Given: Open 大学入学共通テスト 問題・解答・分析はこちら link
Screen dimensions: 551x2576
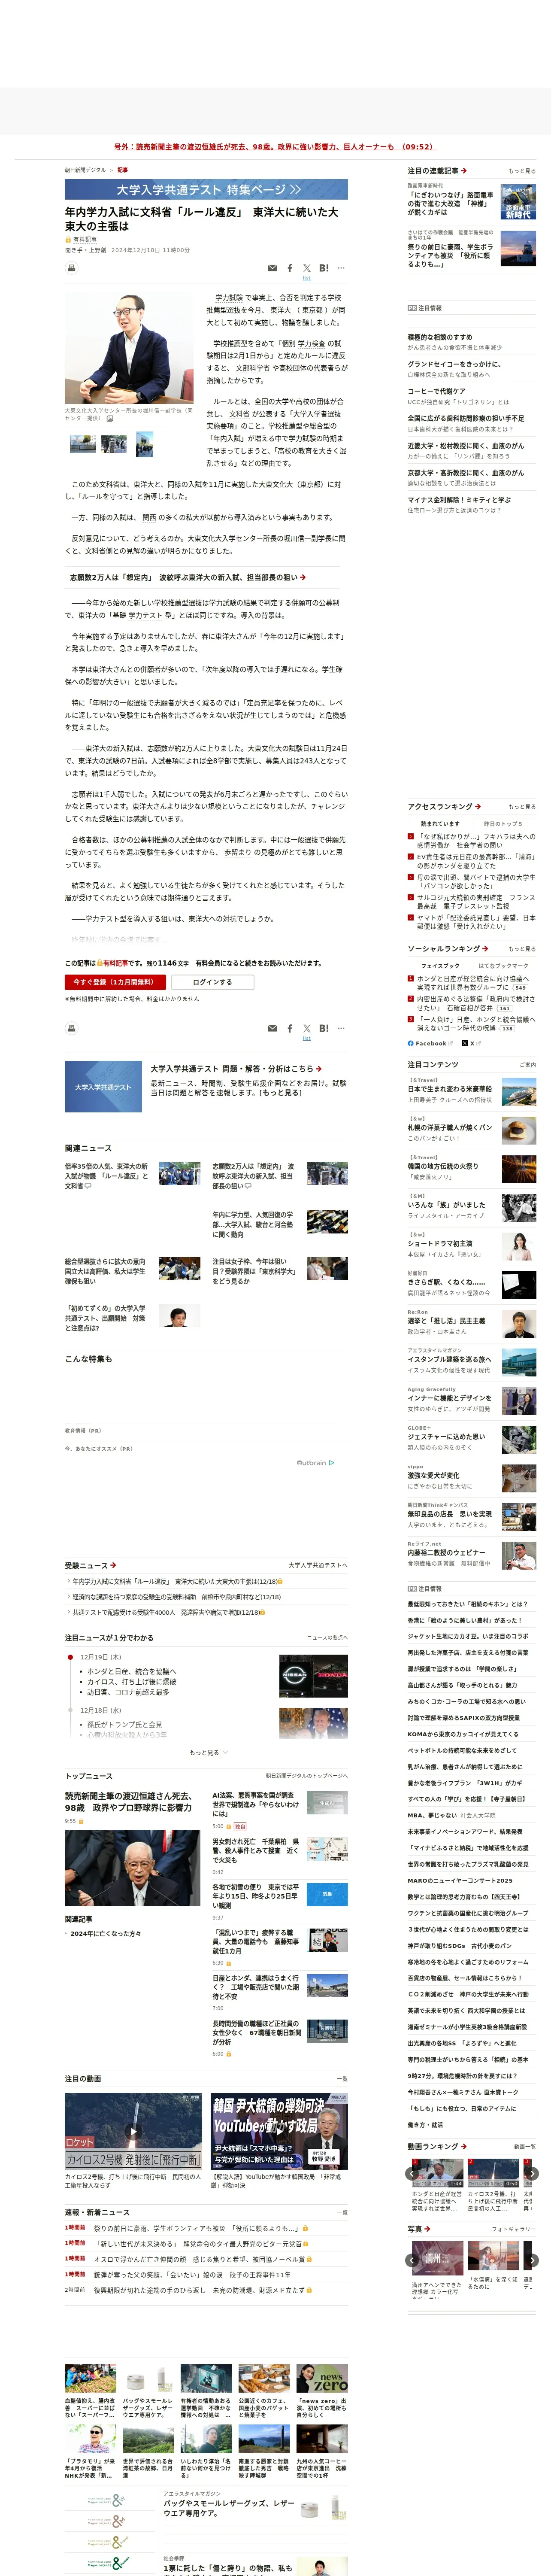Looking at the screenshot, I should click(x=236, y=1068).
